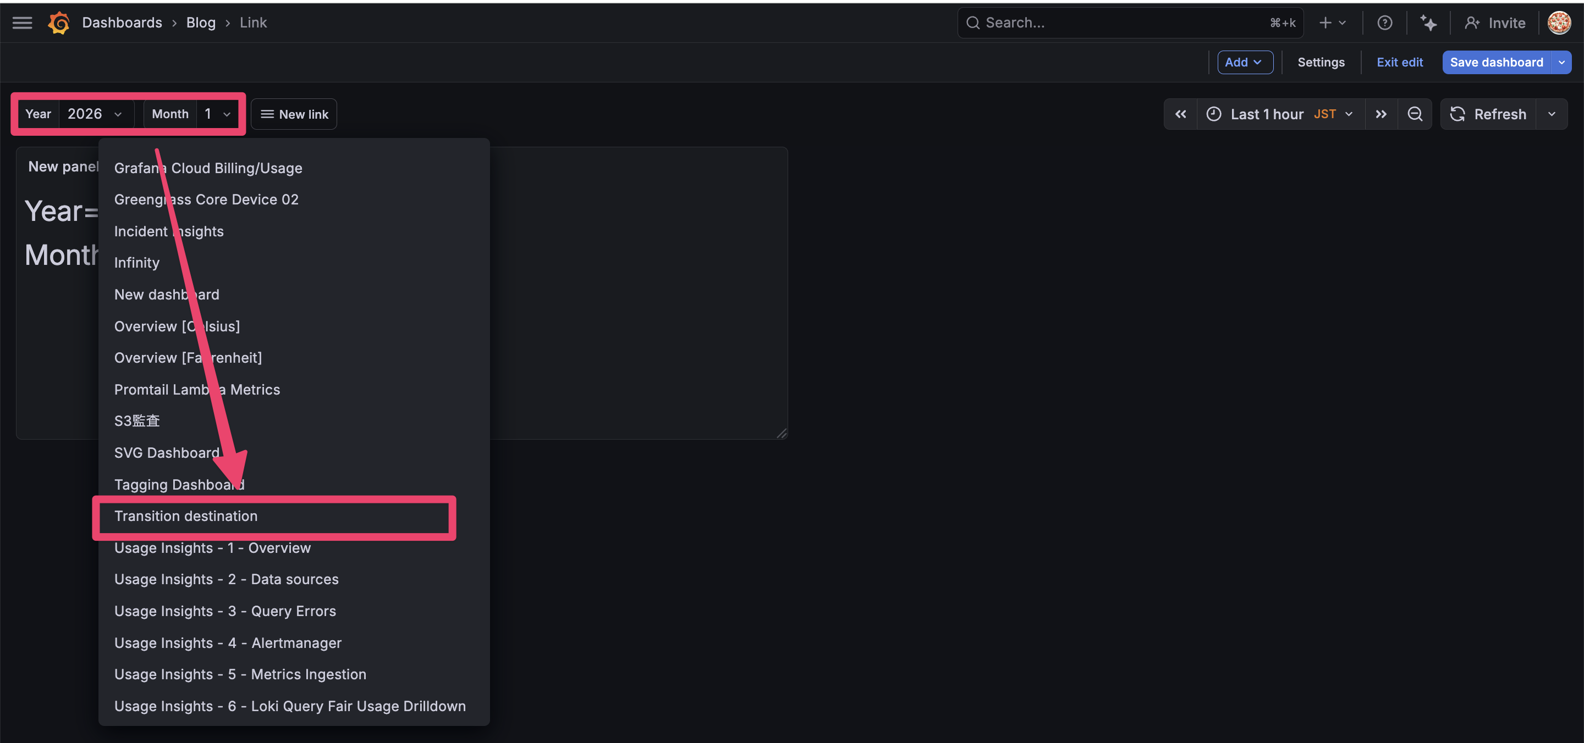Open the help menu question mark icon
Screen dimensions: 1584x743
tap(1385, 23)
